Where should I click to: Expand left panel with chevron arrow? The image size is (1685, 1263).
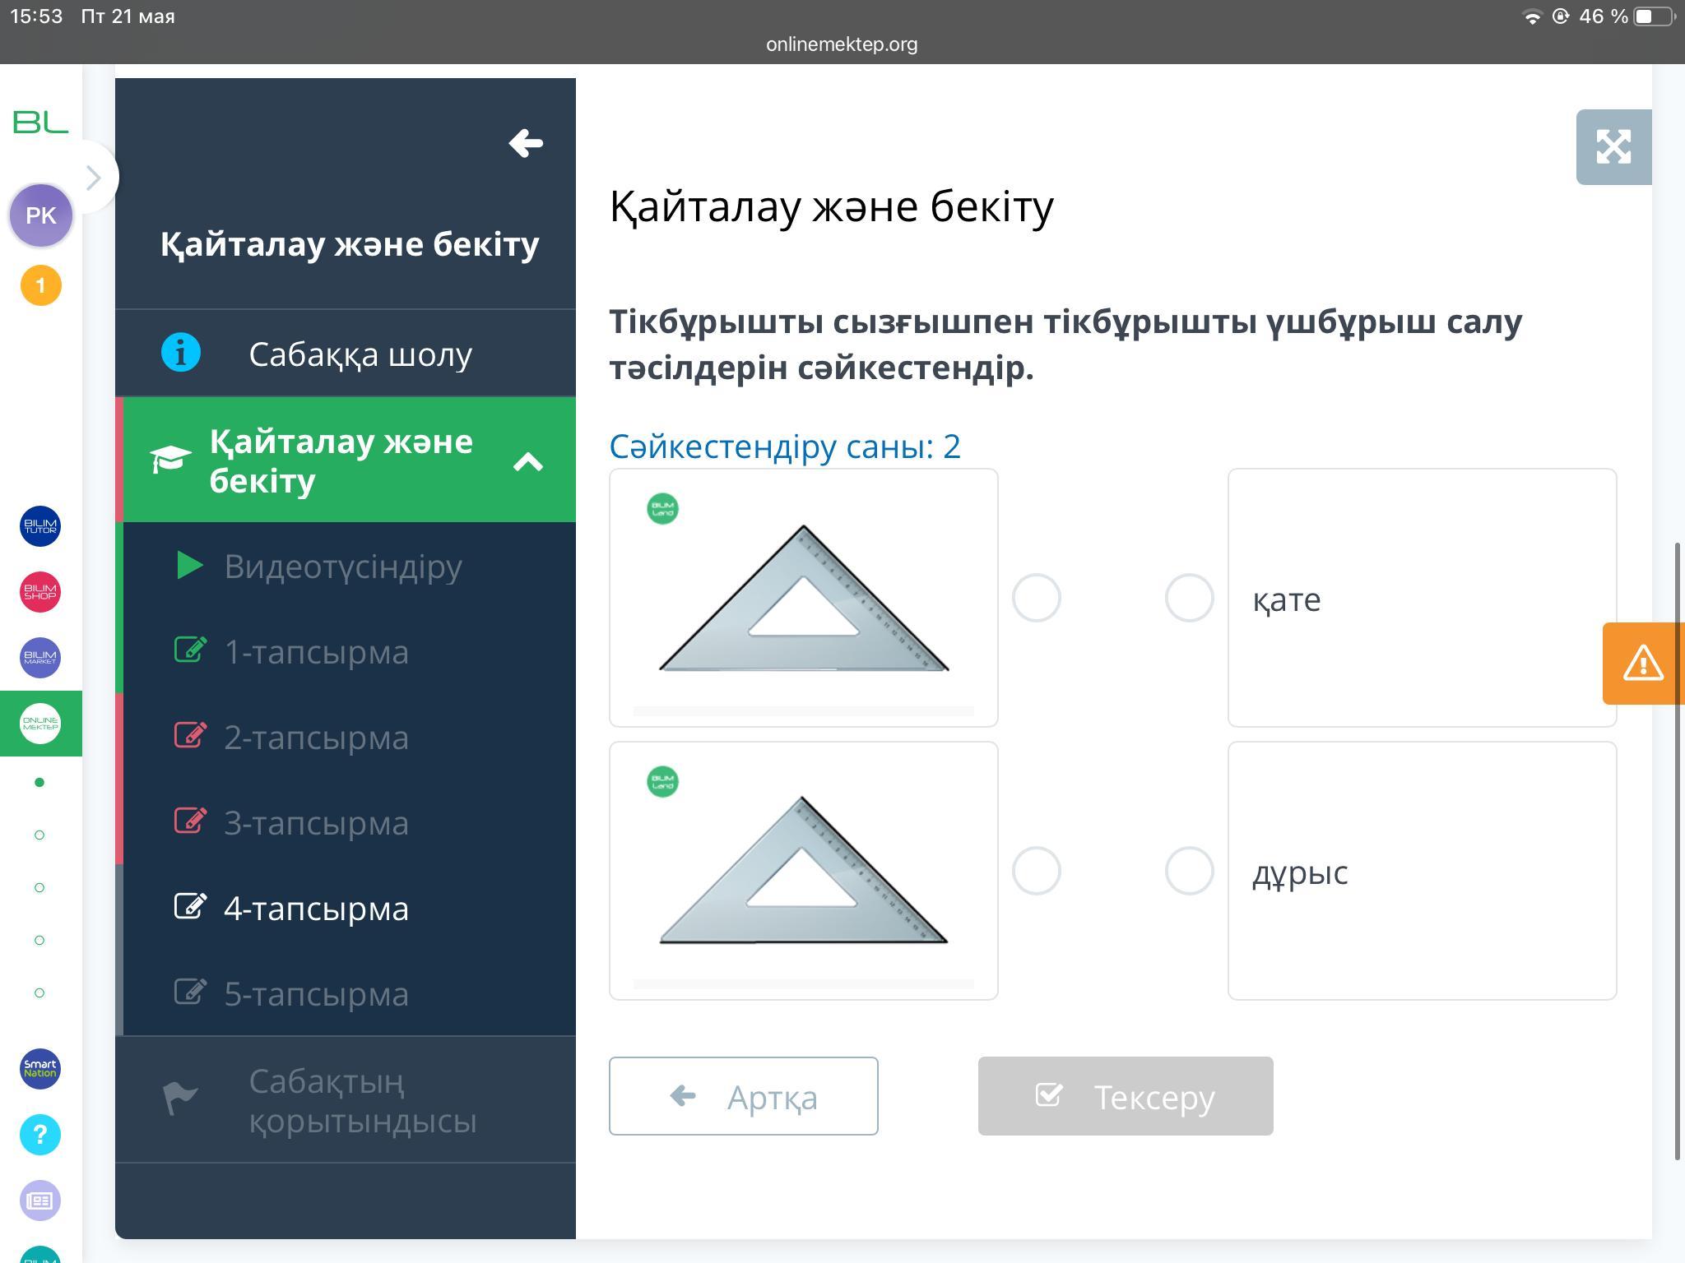click(x=94, y=178)
